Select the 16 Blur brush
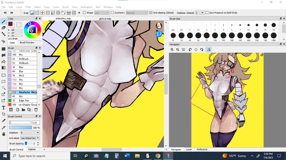Viewport: 286px width, 160px height. (23, 67)
